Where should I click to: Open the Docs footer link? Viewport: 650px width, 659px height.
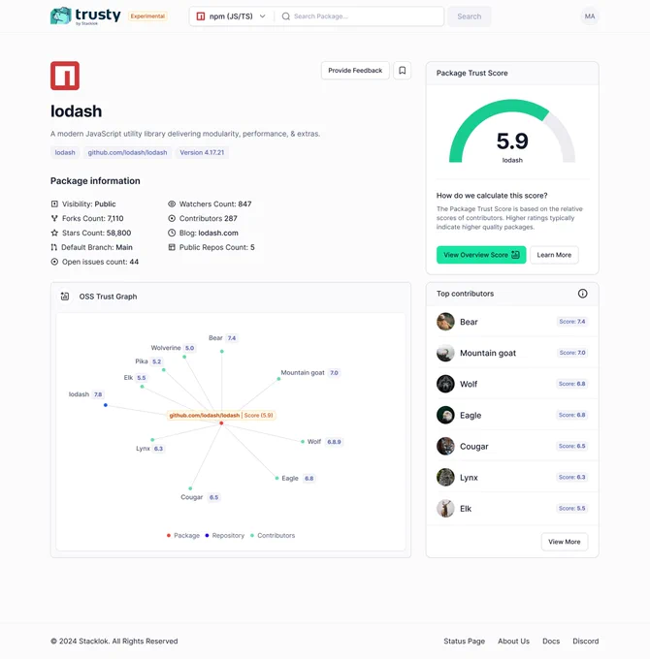point(551,641)
